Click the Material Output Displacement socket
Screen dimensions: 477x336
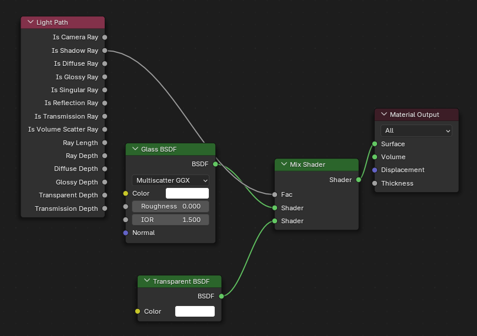click(375, 170)
